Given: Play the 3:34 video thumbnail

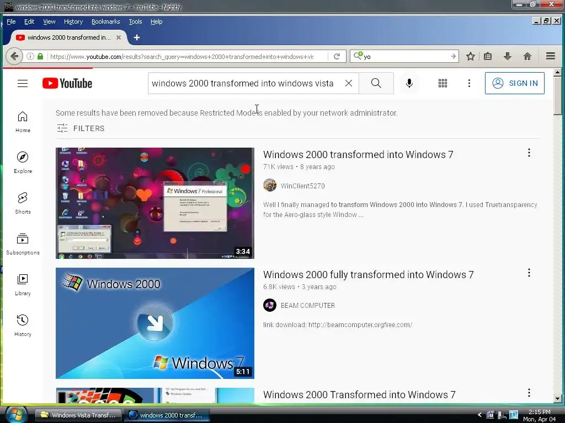Looking at the screenshot, I should 155,203.
